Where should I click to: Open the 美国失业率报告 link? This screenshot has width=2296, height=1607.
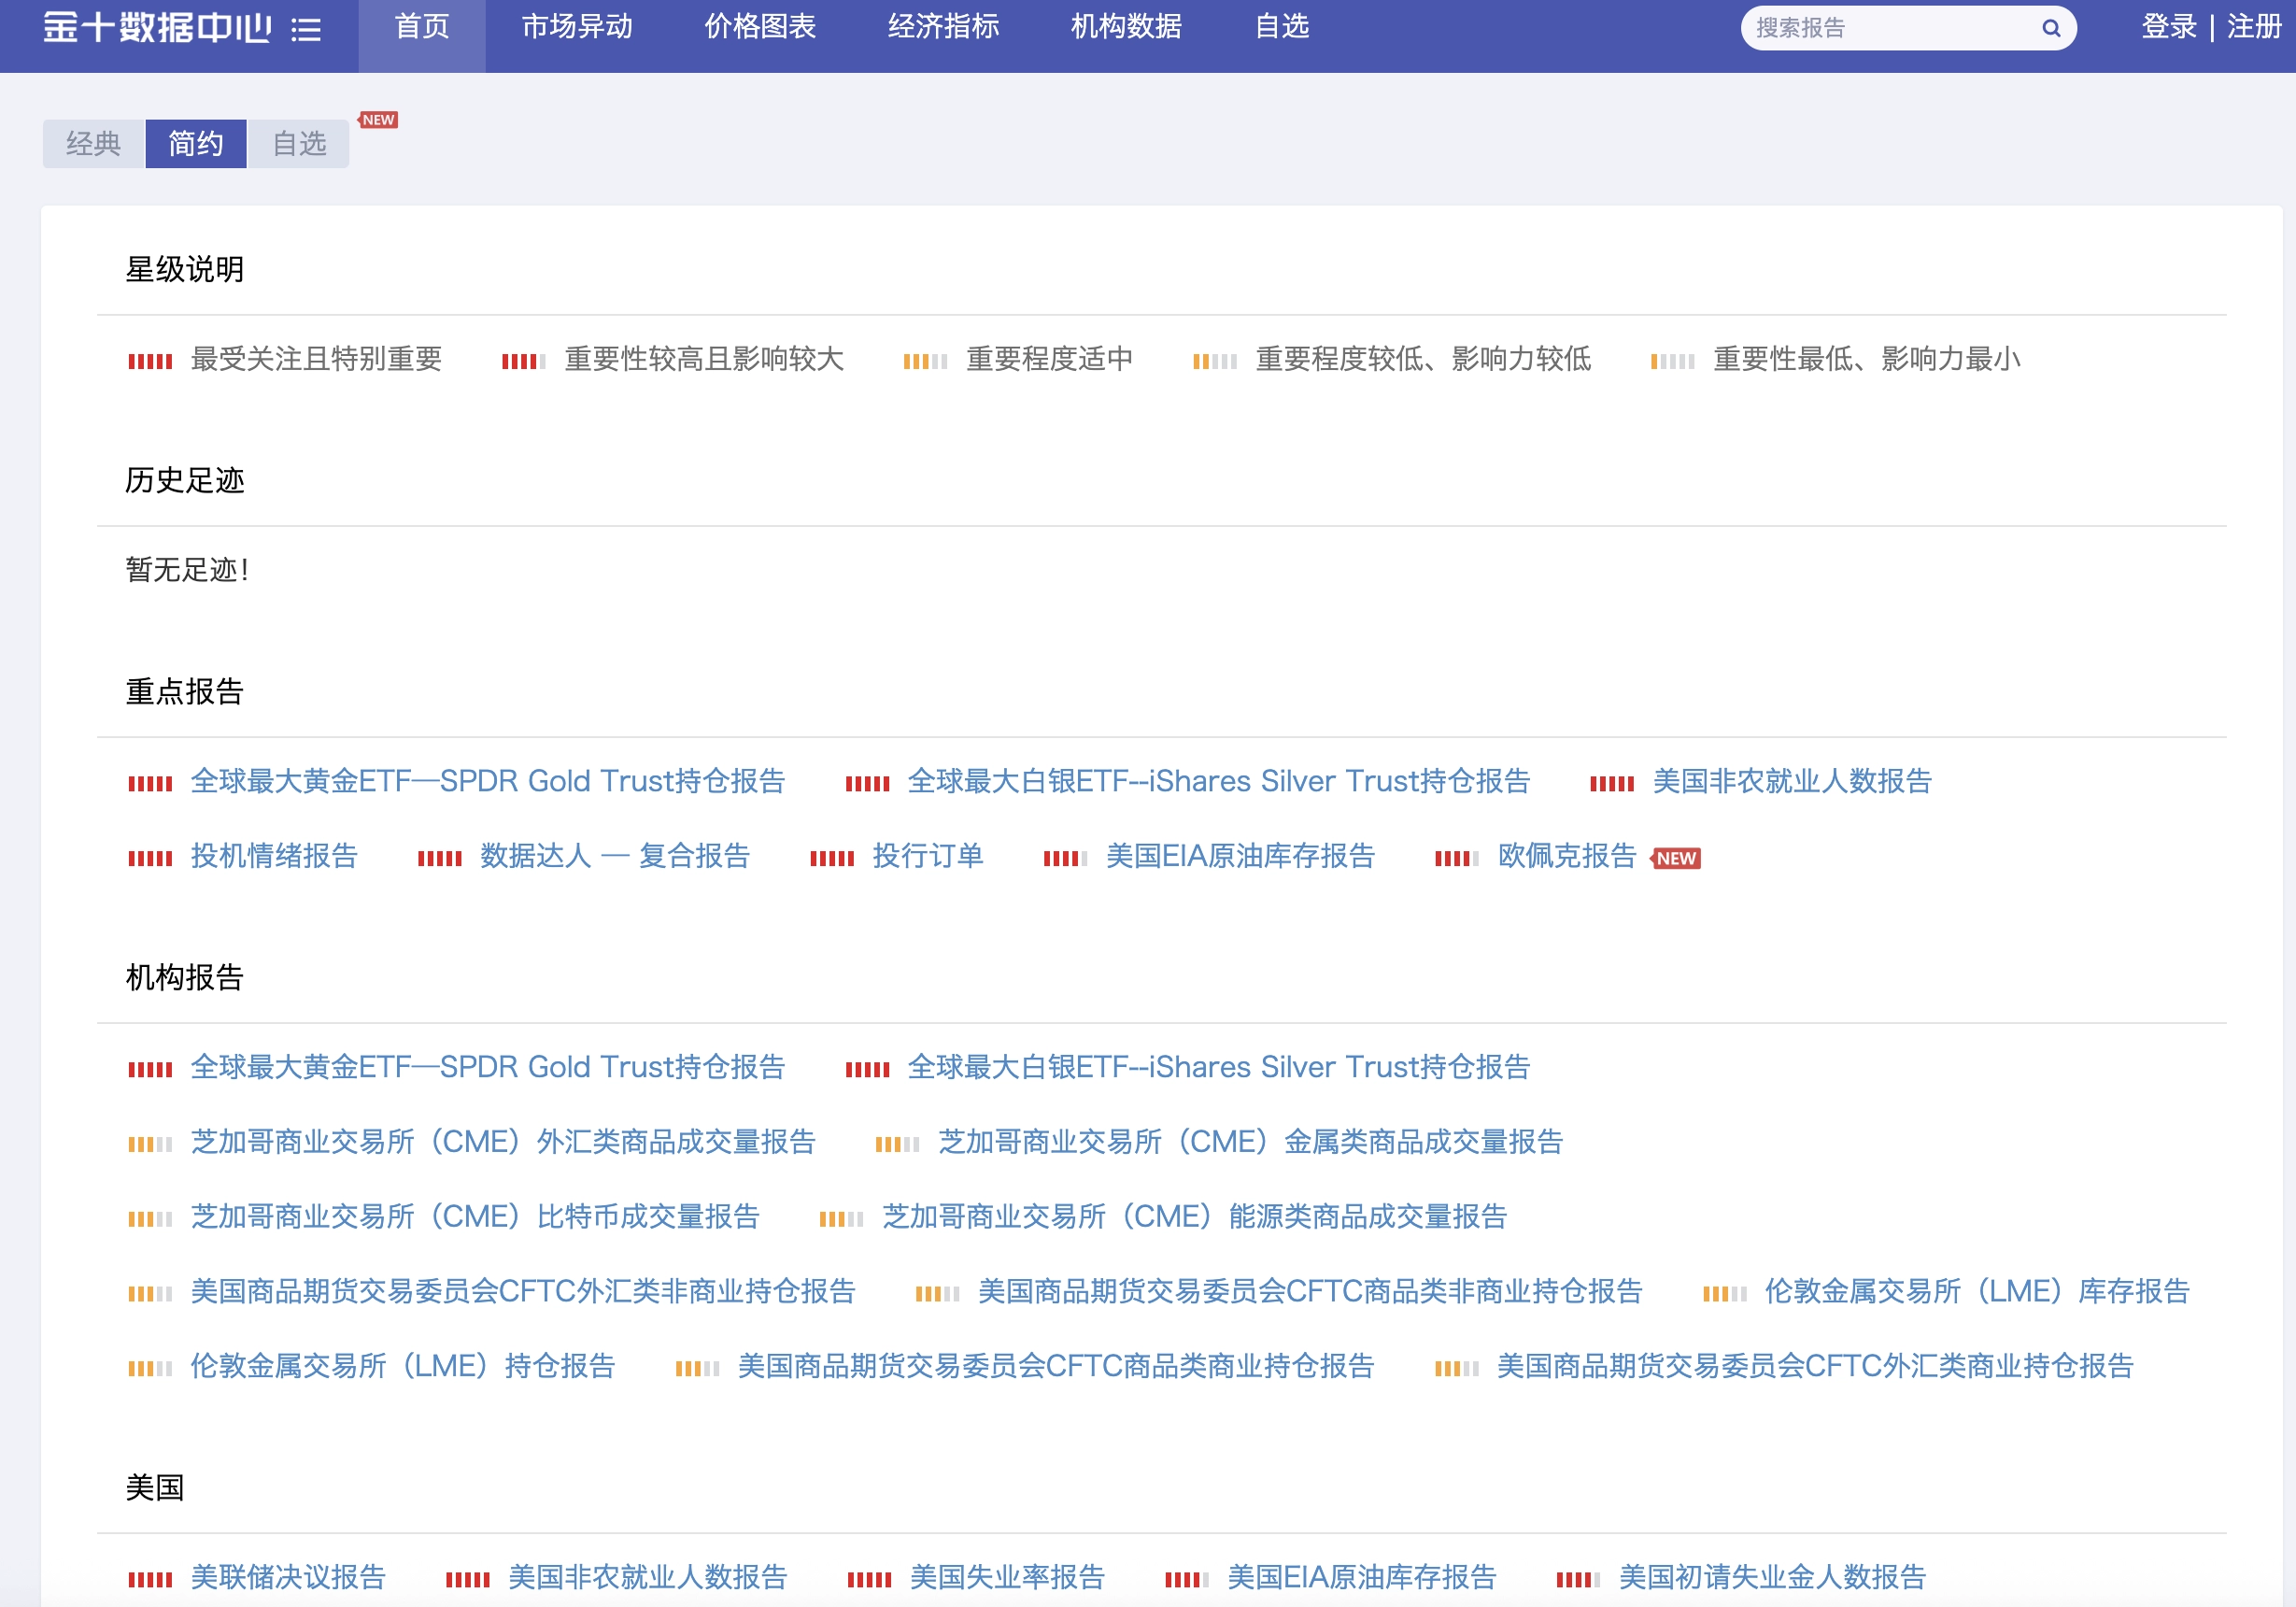point(1007,1578)
